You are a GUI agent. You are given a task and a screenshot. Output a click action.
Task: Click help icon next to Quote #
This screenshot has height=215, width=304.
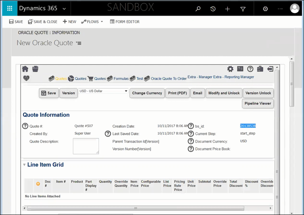pos(25,126)
